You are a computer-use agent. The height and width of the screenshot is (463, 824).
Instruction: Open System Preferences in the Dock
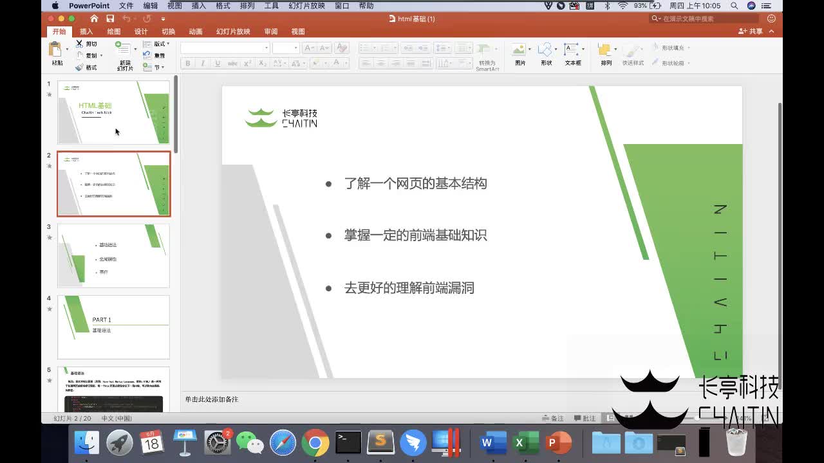[x=217, y=443]
